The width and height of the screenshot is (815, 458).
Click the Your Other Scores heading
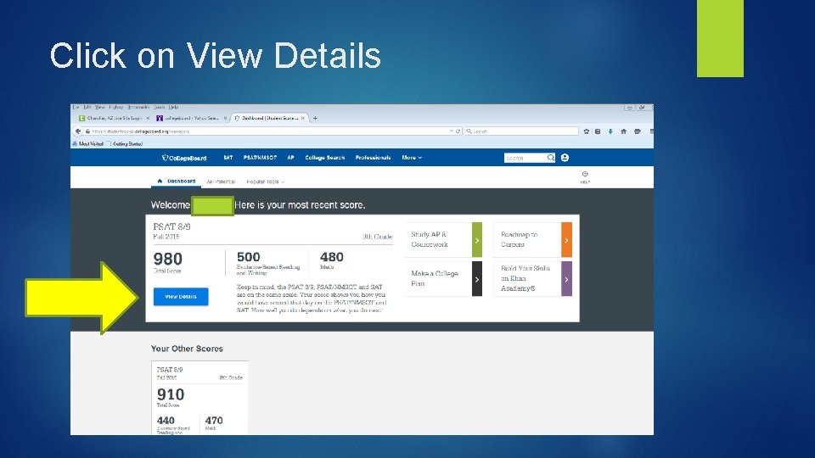[187, 349]
